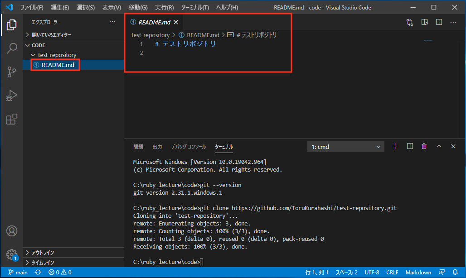466x278 pixels.
Task: Open the 移動(G) menu
Action: click(138, 7)
